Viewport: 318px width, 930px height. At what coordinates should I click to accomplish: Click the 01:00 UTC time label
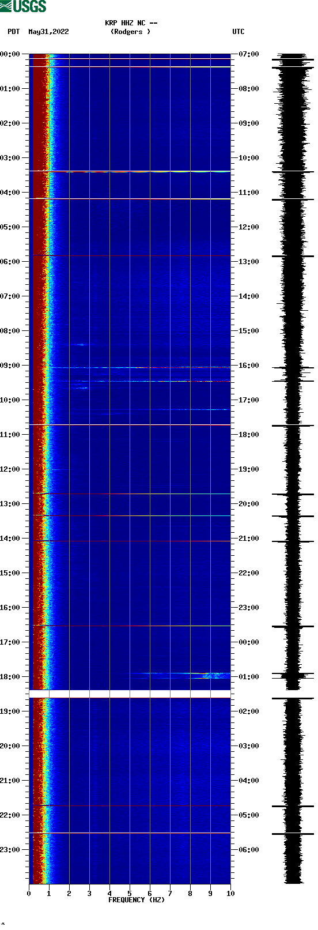249,677
